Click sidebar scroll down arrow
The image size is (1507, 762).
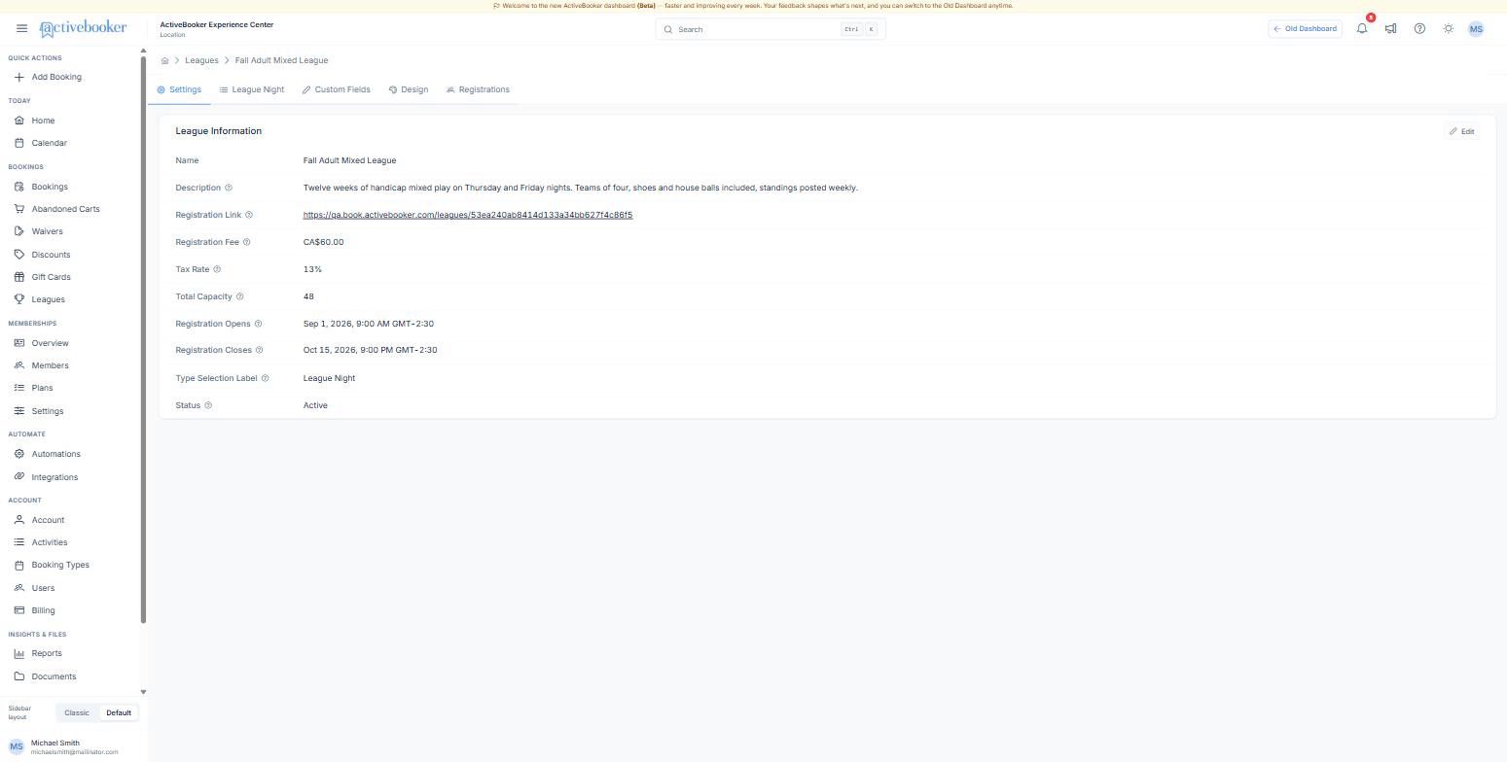[x=143, y=692]
